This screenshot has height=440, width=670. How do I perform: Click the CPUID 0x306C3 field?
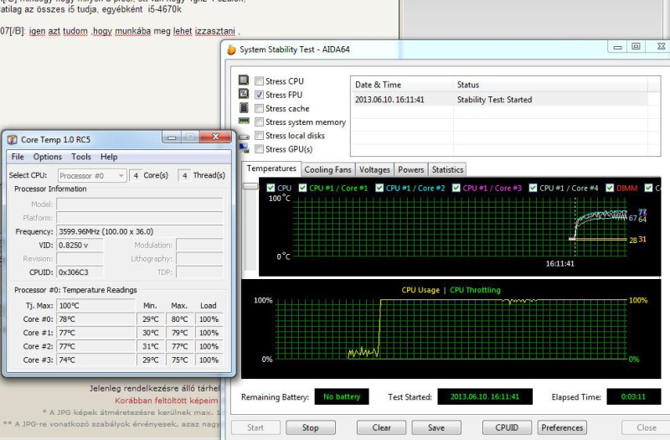click(80, 272)
